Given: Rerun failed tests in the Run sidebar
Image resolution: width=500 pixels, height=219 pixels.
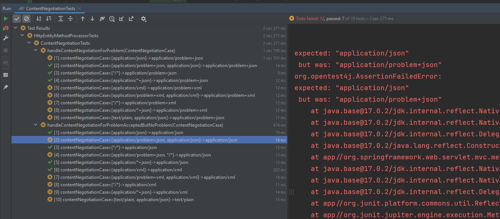Looking at the screenshot, I should [6, 28].
